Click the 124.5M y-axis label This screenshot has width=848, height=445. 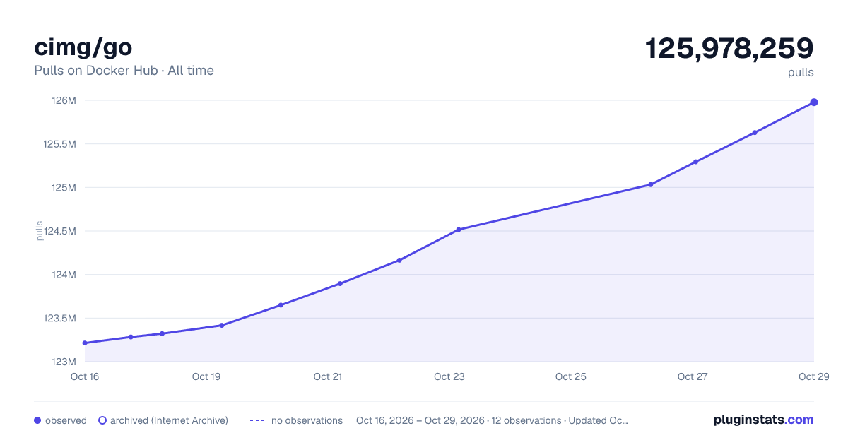click(x=59, y=231)
